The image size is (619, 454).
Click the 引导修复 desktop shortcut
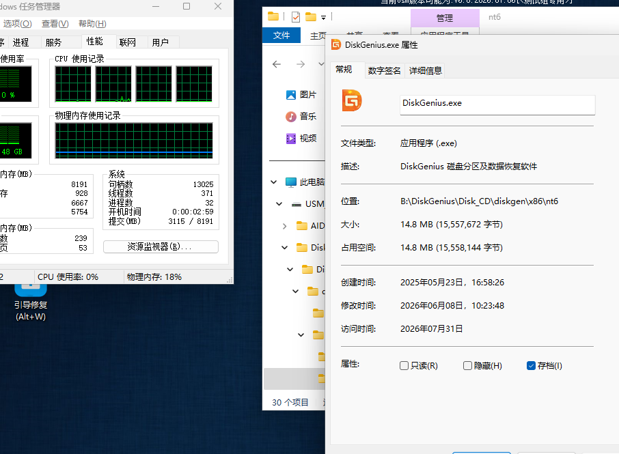coord(31,302)
